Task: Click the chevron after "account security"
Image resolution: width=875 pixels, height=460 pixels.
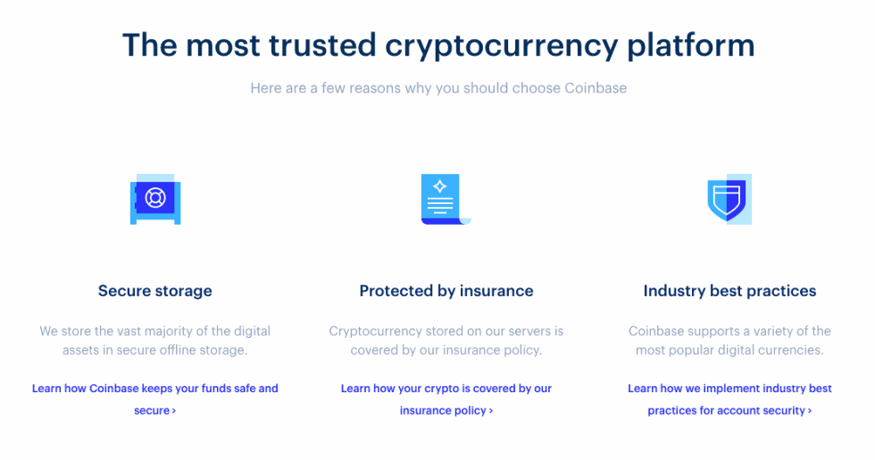Action: coord(810,411)
